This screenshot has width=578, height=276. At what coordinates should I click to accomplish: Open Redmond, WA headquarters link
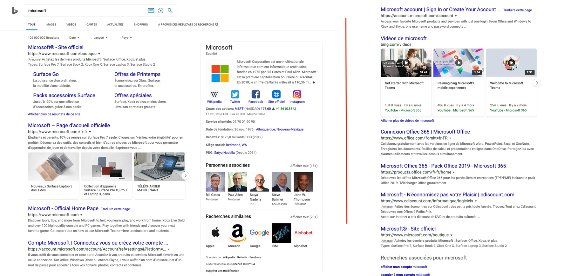[236, 145]
